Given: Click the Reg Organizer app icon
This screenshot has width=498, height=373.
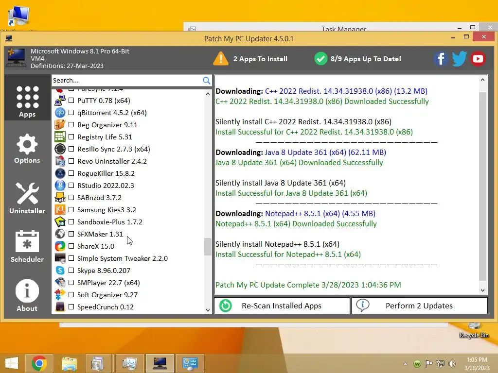Looking at the screenshot, I should (x=60, y=125).
